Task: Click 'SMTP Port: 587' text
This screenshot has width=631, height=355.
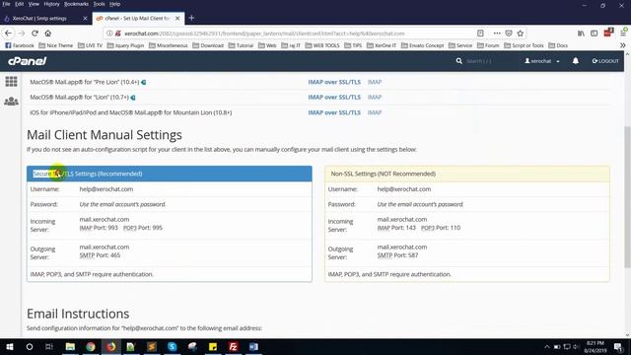Action: pyautogui.click(x=397, y=255)
